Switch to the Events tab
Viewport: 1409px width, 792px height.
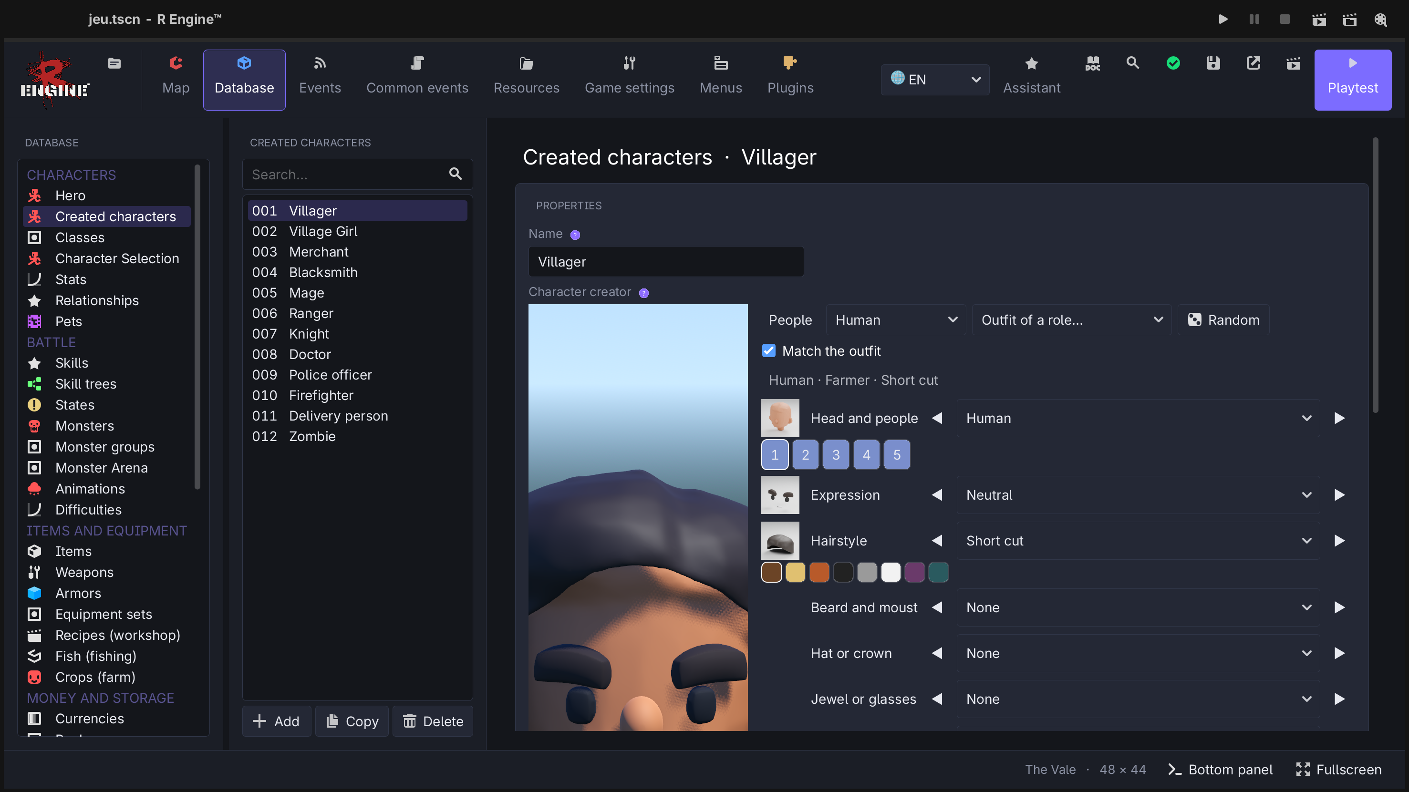pos(320,80)
